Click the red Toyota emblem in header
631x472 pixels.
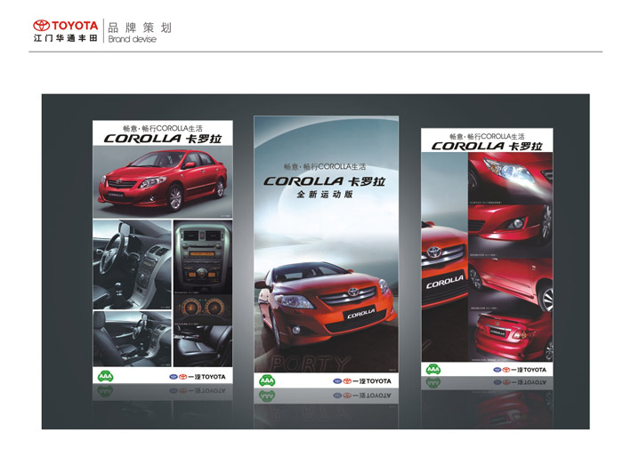(x=42, y=25)
